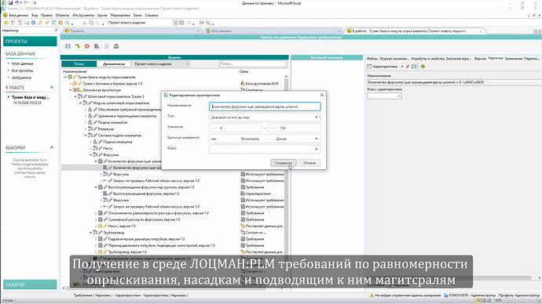
Task: Click the red stop circle icon in requirements toolbar
Action: (87, 46)
